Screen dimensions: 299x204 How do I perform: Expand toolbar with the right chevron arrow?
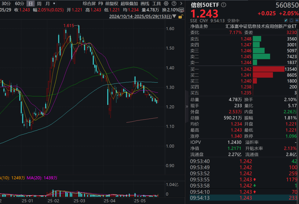(x=181, y=4)
